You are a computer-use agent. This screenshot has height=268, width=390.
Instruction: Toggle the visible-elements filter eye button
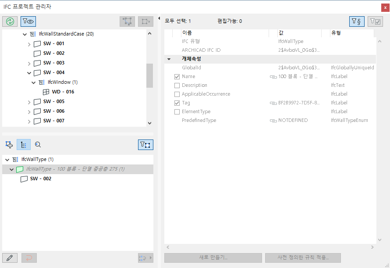coord(28,21)
